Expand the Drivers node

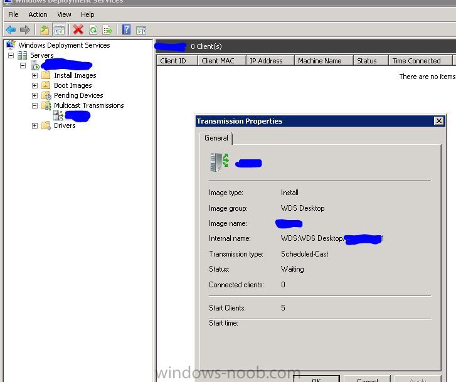(34, 125)
